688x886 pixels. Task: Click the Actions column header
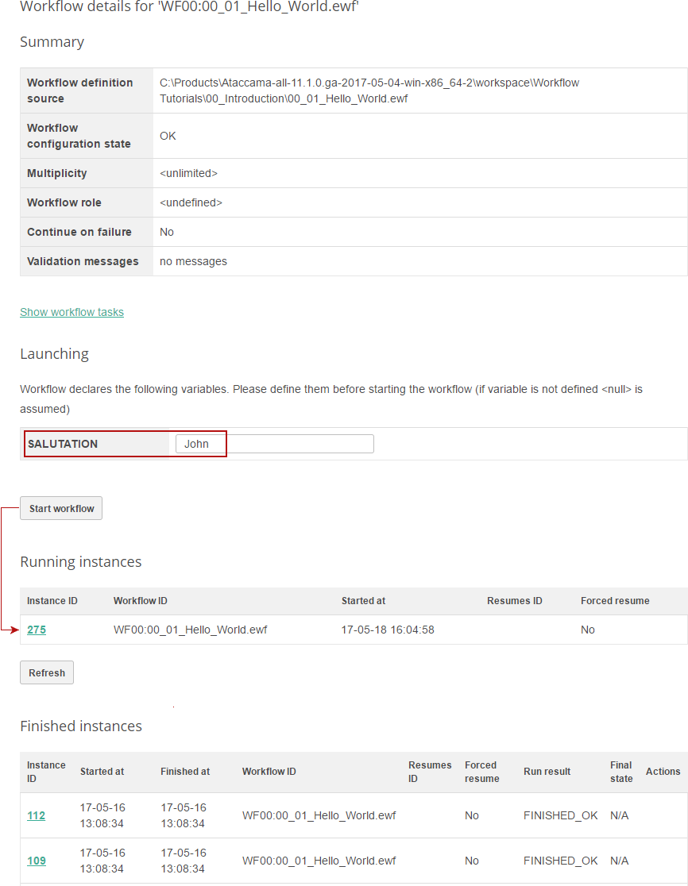pyautogui.click(x=663, y=771)
